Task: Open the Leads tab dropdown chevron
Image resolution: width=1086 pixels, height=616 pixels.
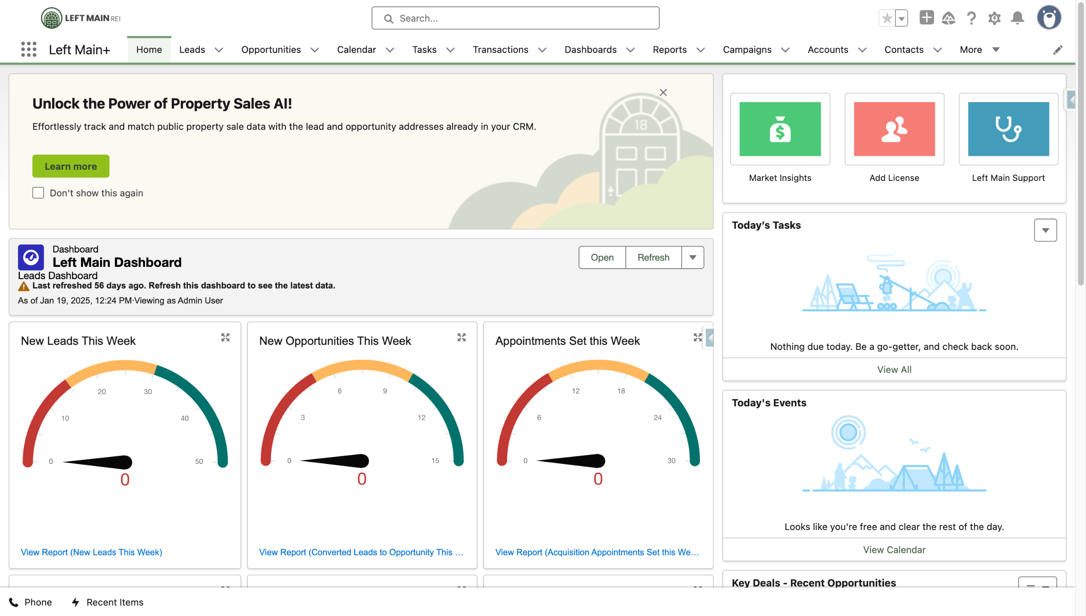Action: pos(219,50)
